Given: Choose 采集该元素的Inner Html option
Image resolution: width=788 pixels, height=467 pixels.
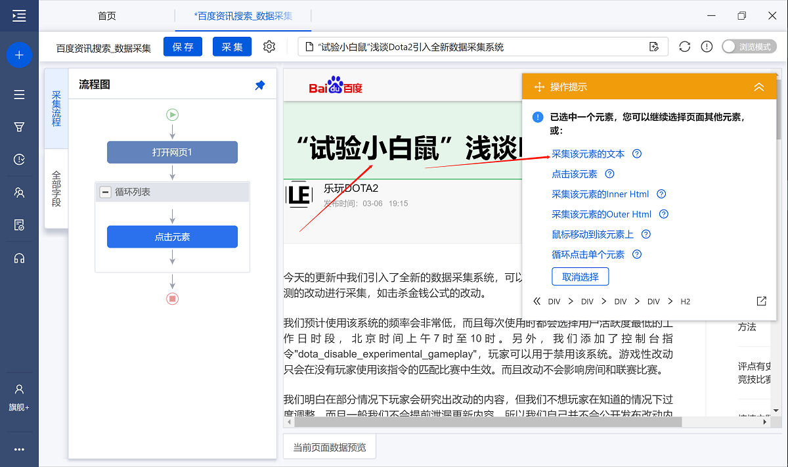Looking at the screenshot, I should (x=600, y=194).
